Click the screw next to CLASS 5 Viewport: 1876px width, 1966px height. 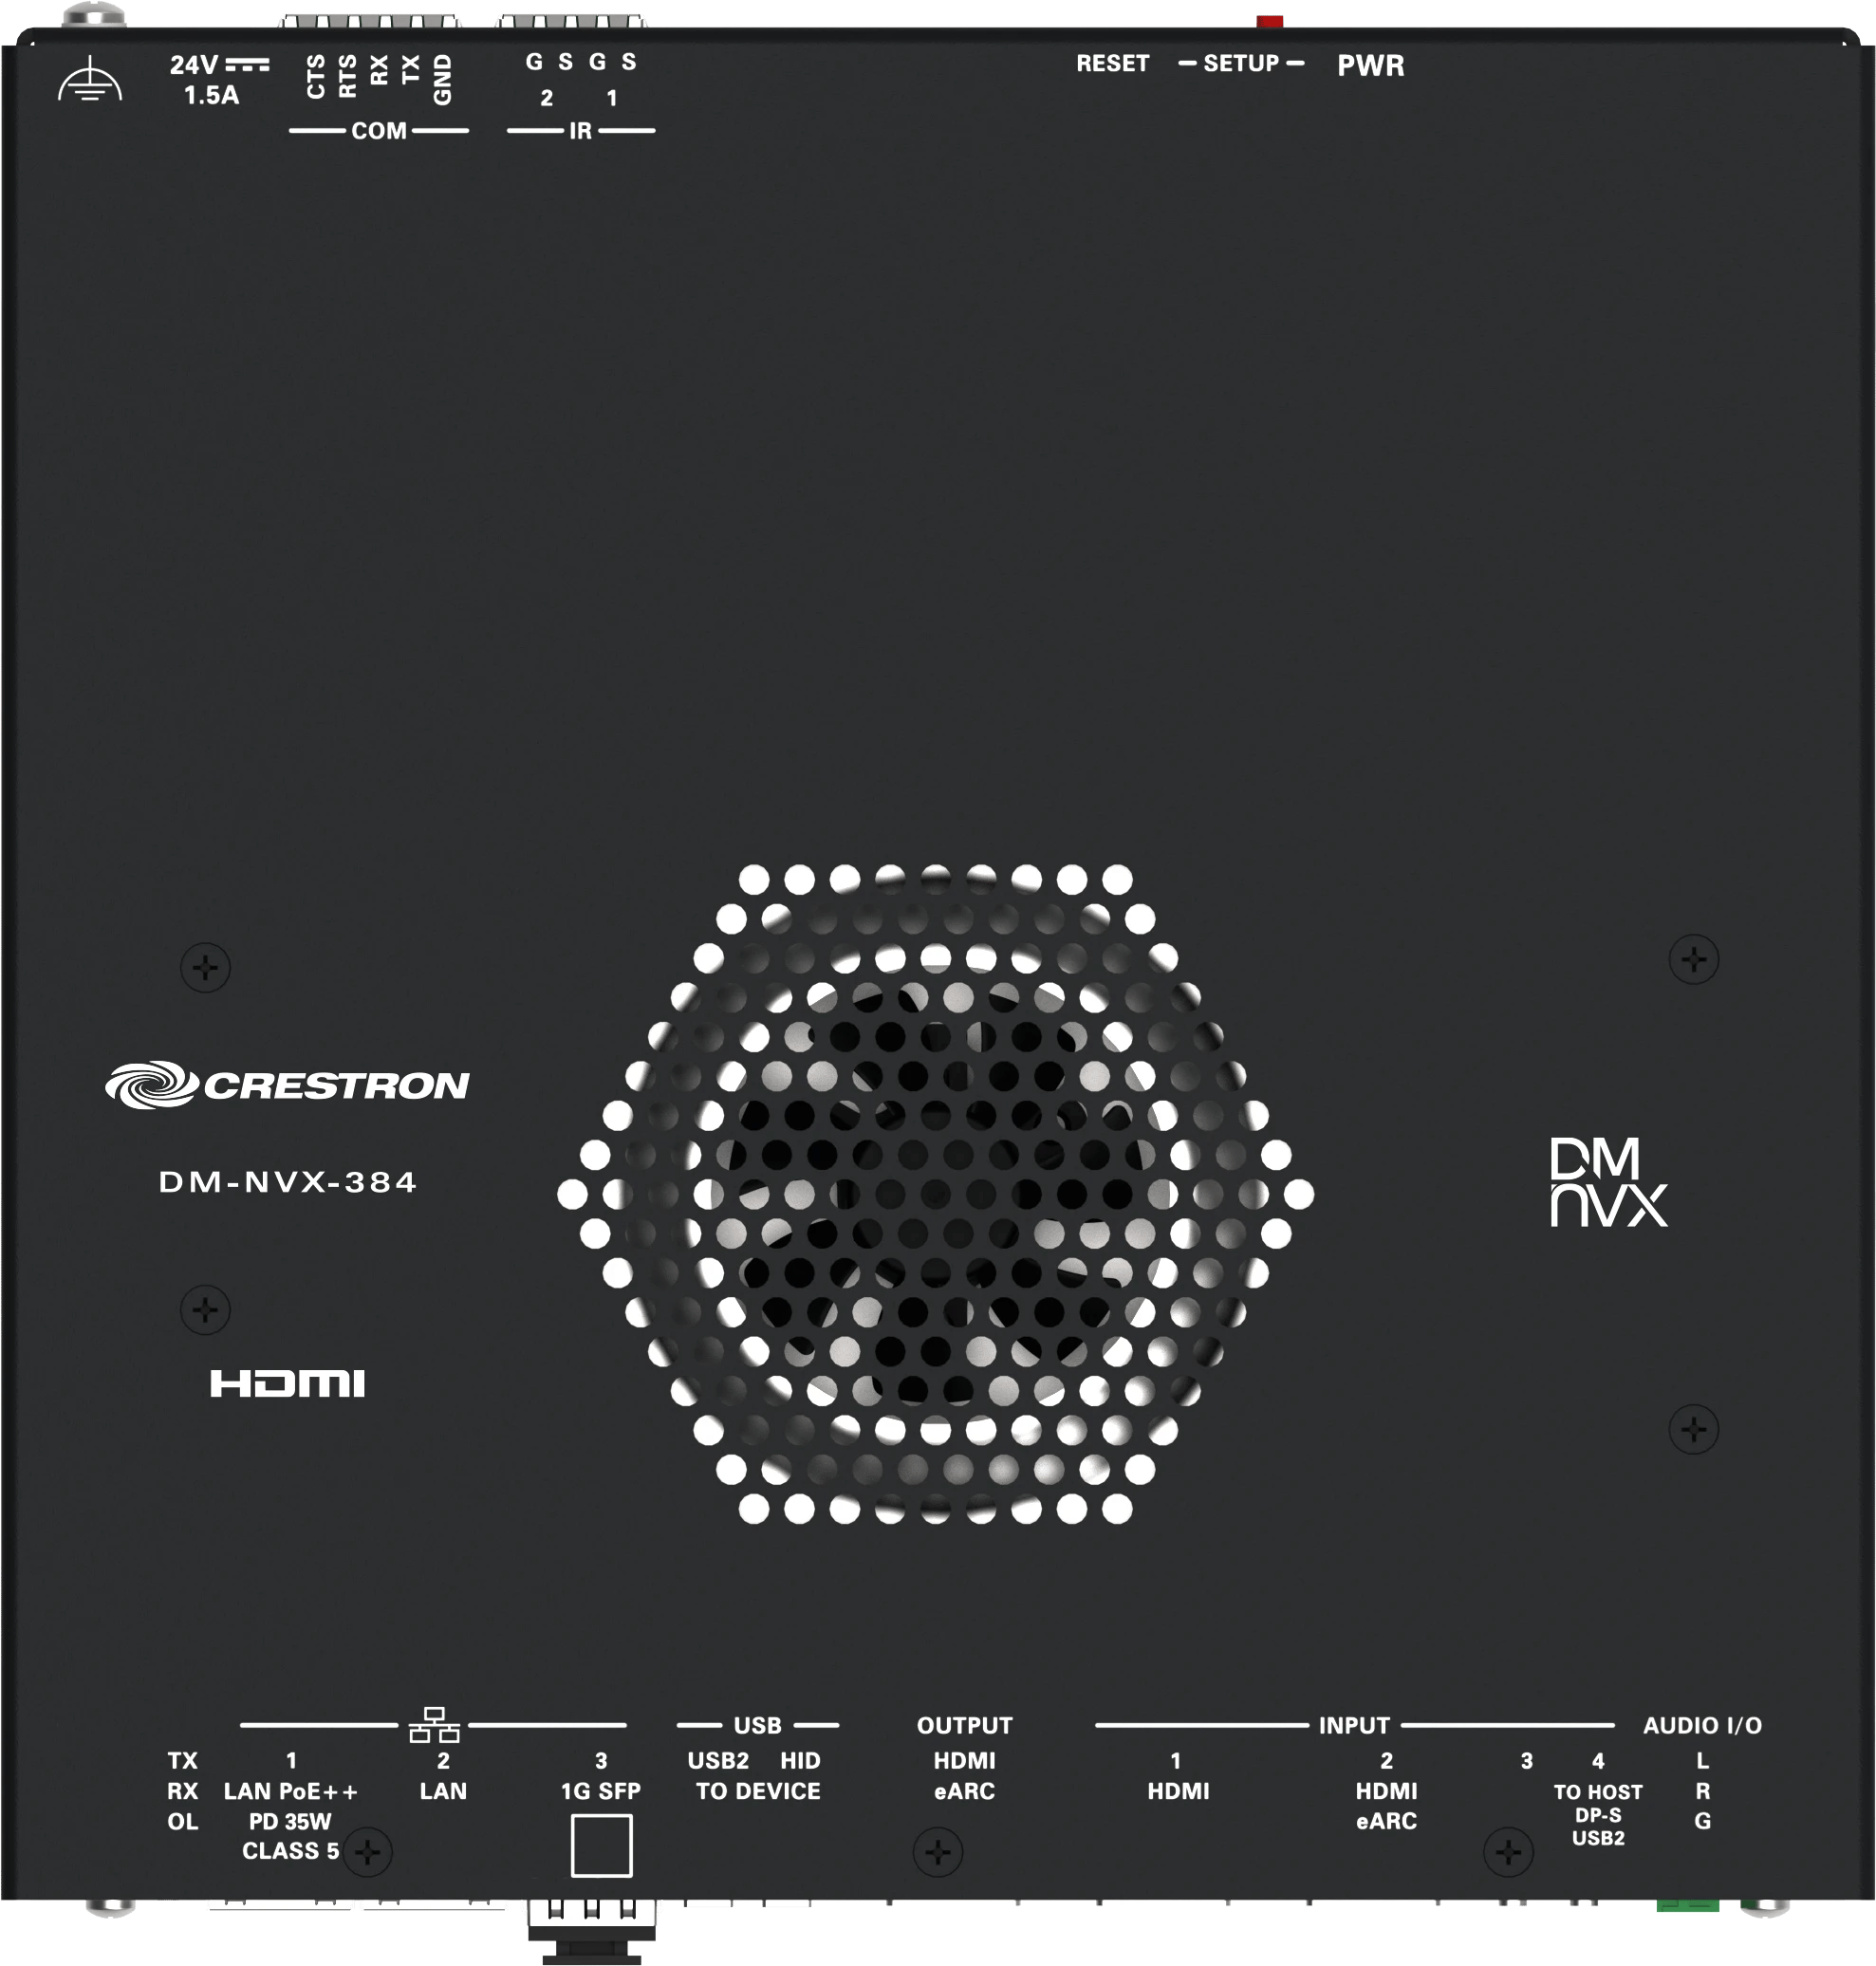click(x=367, y=1852)
